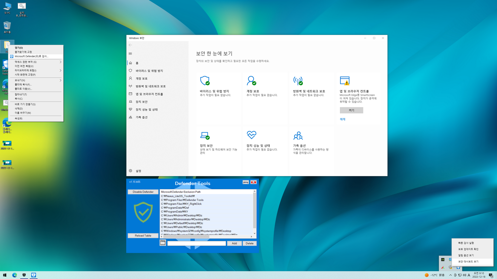Select 내 PC desktop icon
The image size is (497, 279).
click(7, 8)
